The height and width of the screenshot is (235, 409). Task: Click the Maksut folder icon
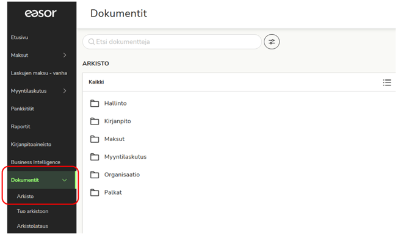95,139
